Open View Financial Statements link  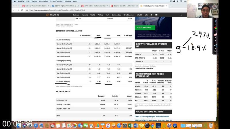click(x=144, y=68)
